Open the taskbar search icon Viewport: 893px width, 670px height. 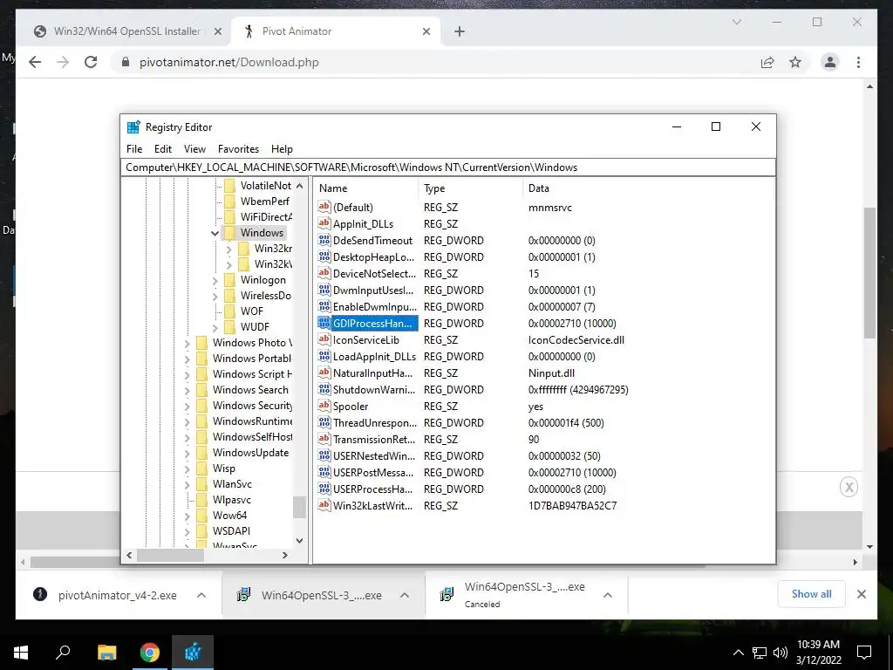pyautogui.click(x=63, y=653)
